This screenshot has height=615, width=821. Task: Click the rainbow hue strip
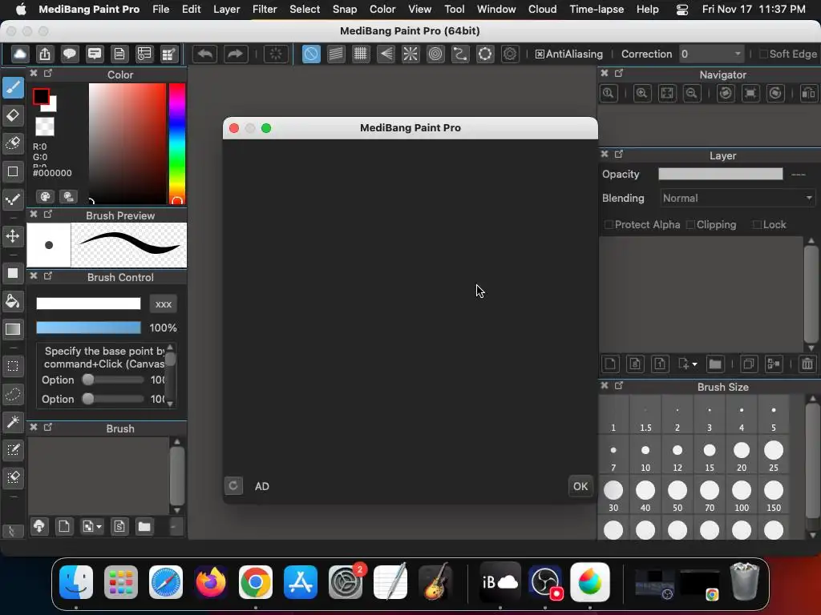[x=177, y=143]
